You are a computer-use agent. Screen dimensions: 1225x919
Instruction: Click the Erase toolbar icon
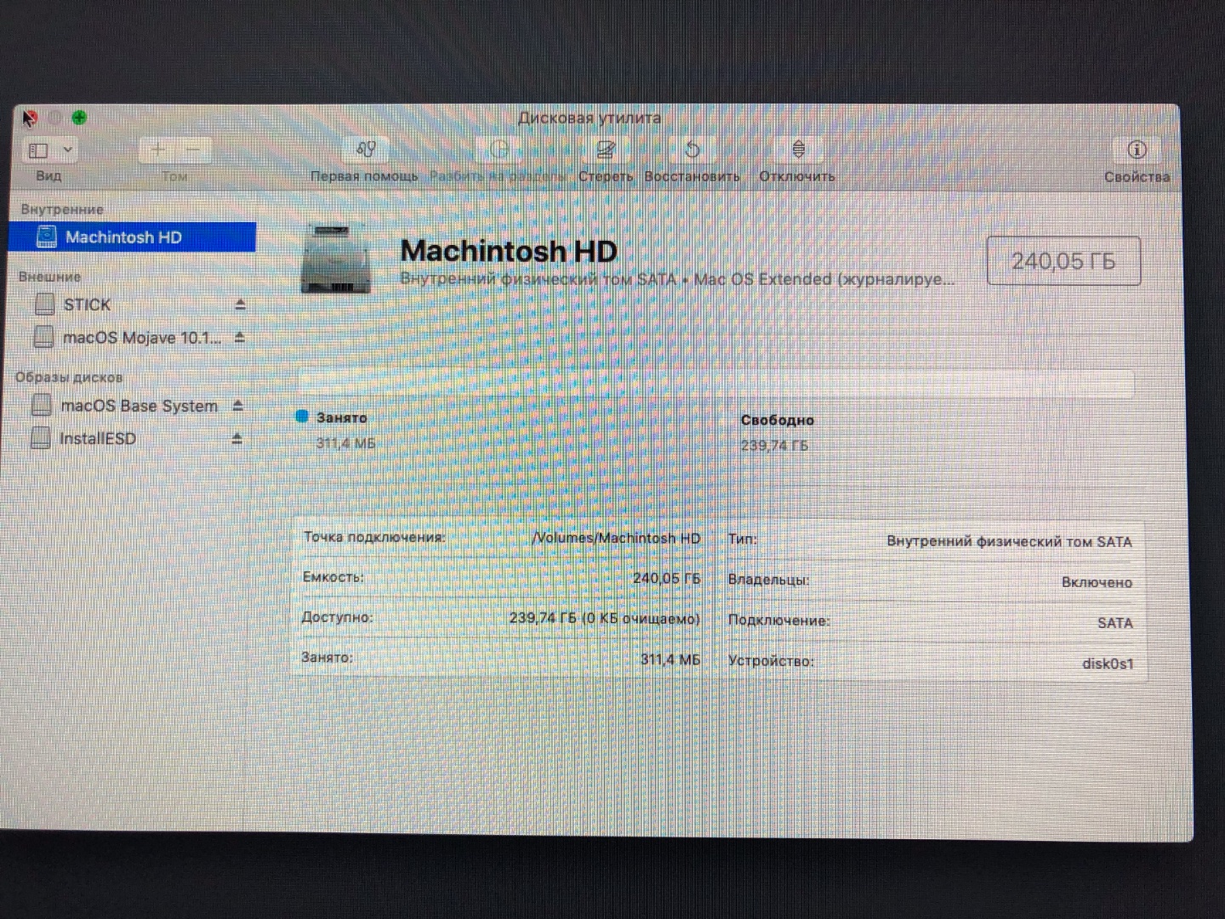tap(606, 150)
